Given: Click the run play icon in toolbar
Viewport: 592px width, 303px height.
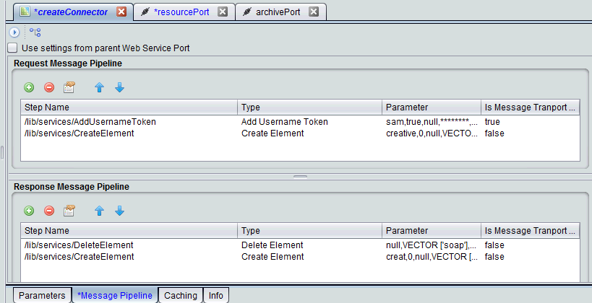Looking at the screenshot, I should point(14,32).
